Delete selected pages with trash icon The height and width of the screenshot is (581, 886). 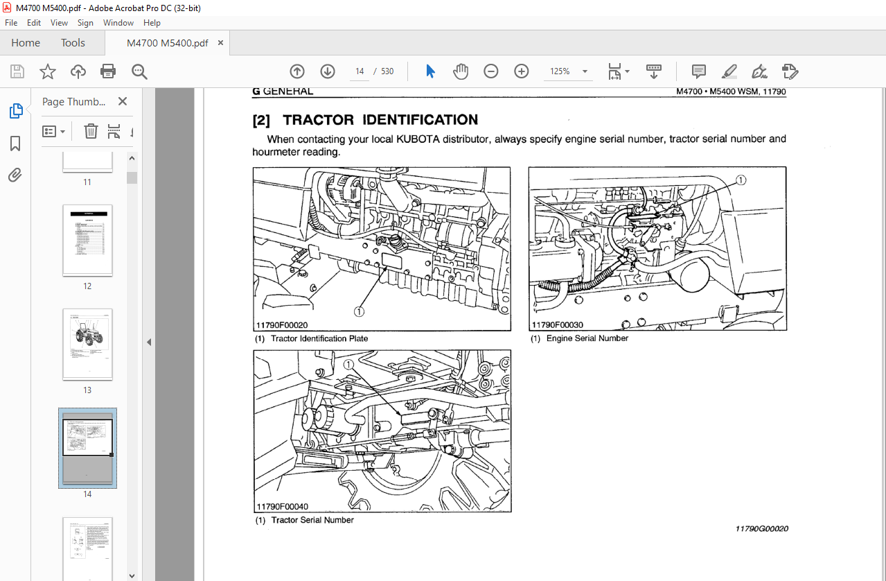click(x=91, y=131)
